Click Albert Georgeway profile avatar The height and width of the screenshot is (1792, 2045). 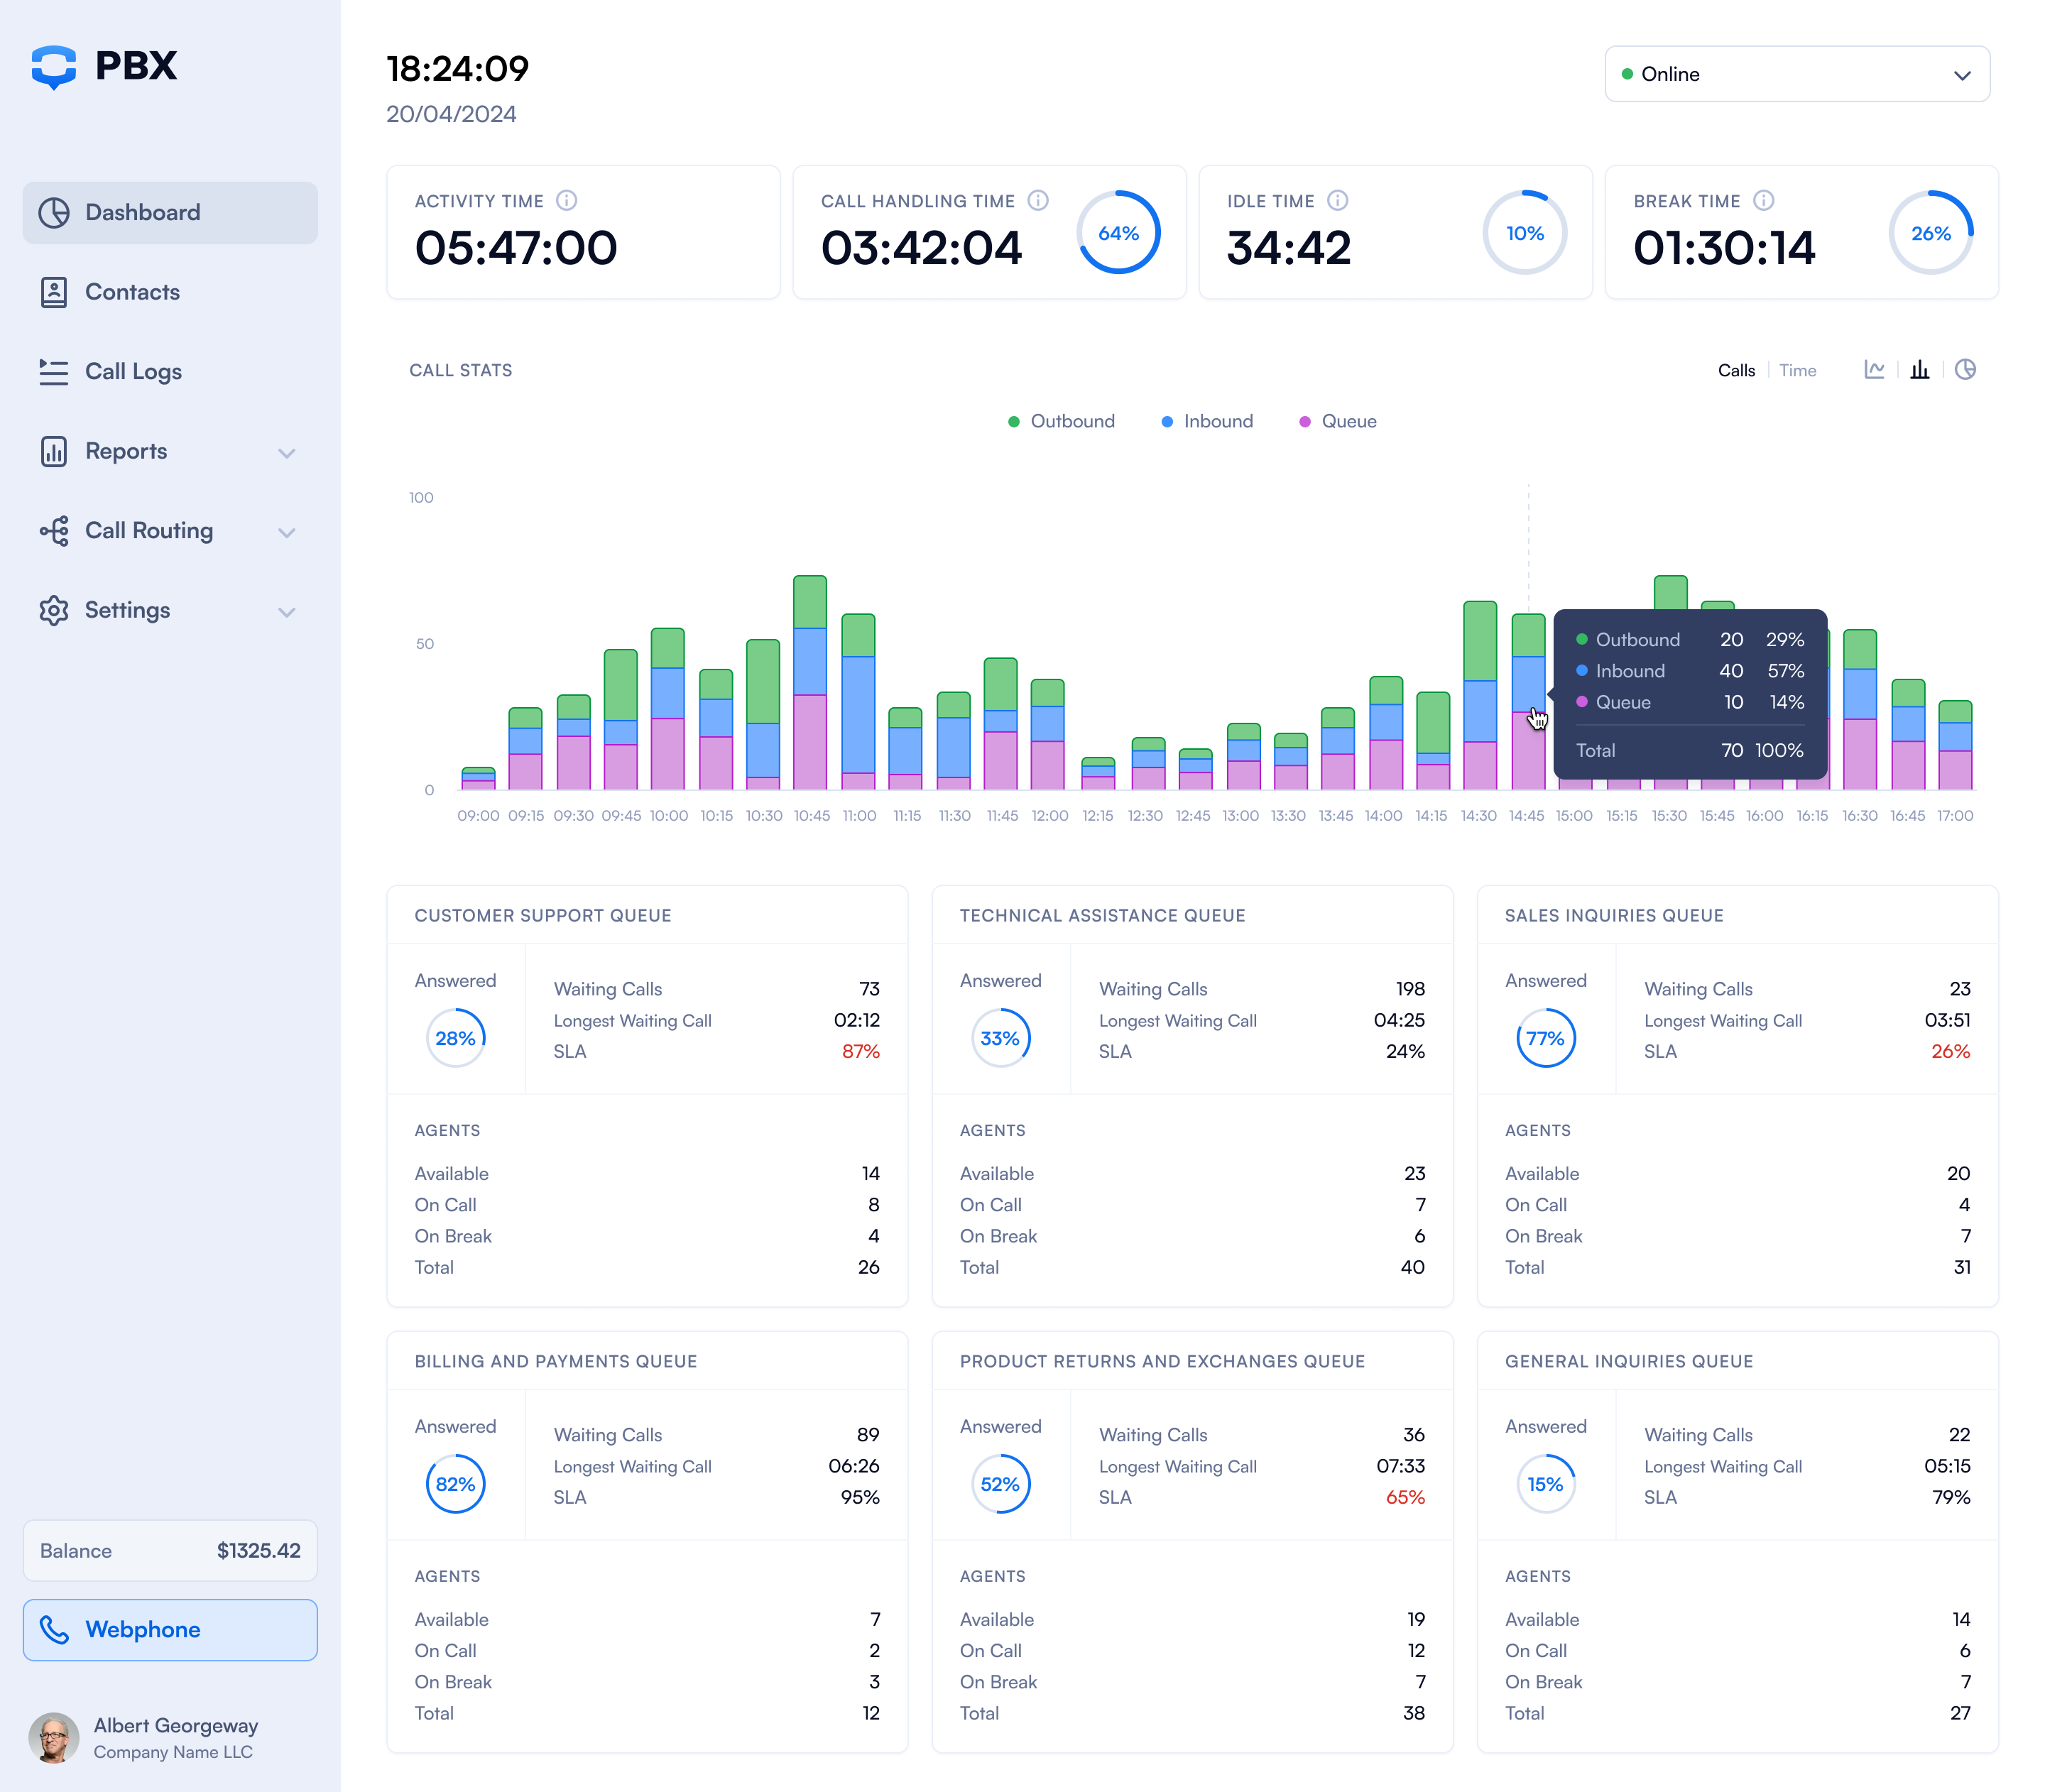click(54, 1738)
